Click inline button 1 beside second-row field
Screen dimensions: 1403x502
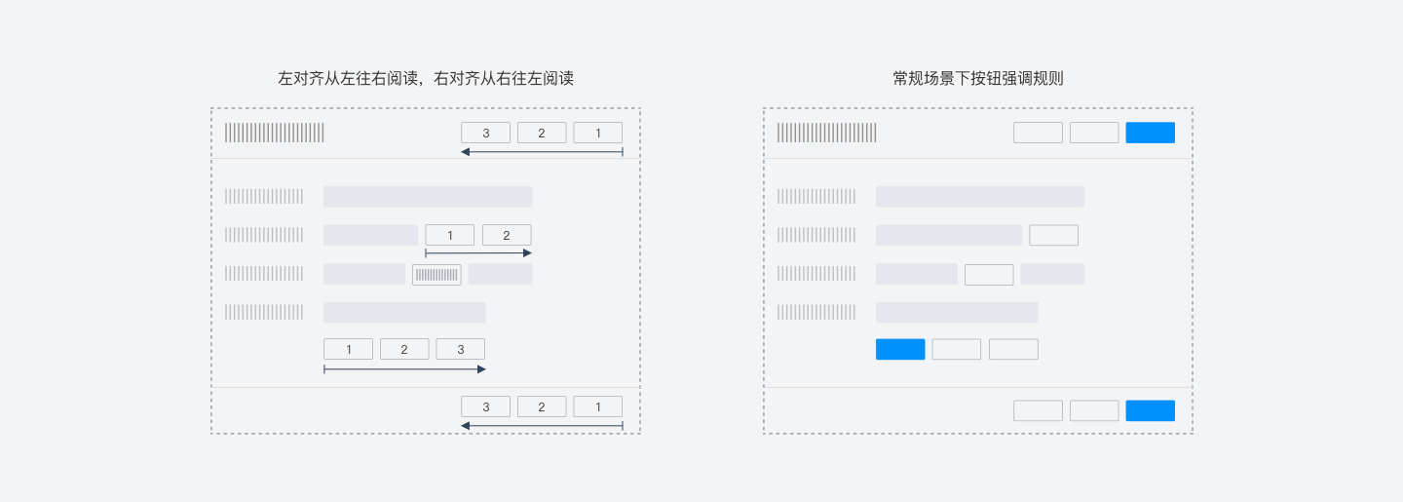(450, 235)
